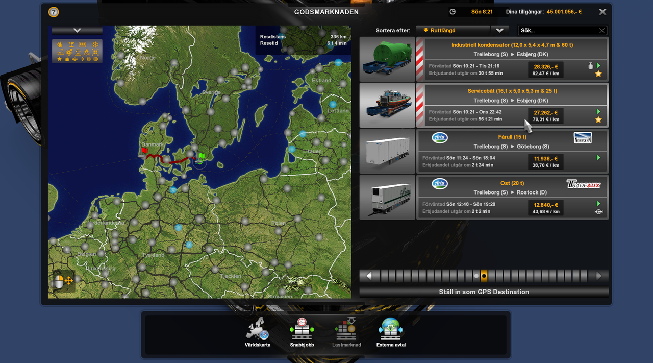Click the map mouse-navigation control icon
This screenshot has height=363, width=653.
coord(64,280)
